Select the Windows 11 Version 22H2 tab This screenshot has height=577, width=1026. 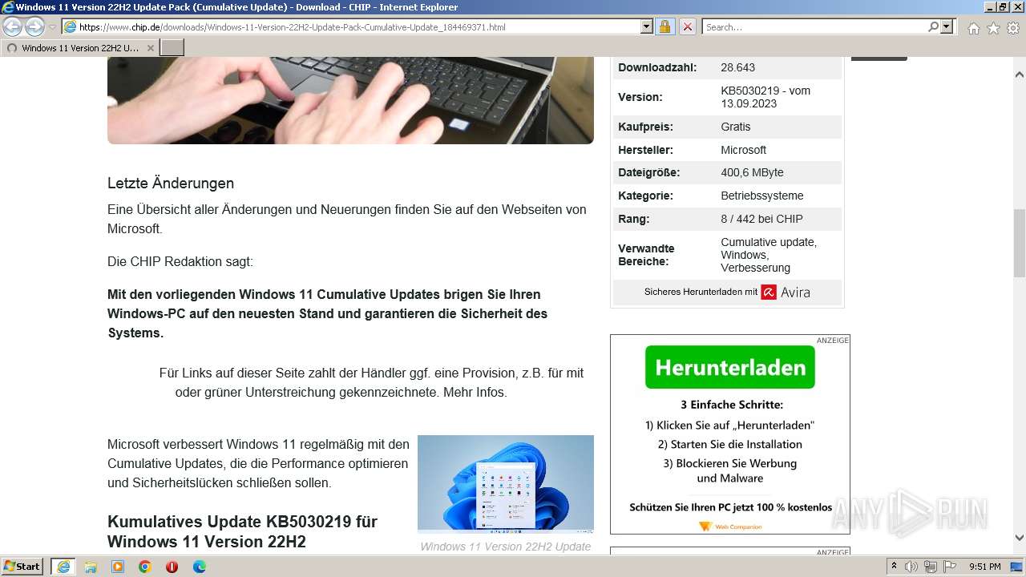pyautogui.click(x=80, y=48)
